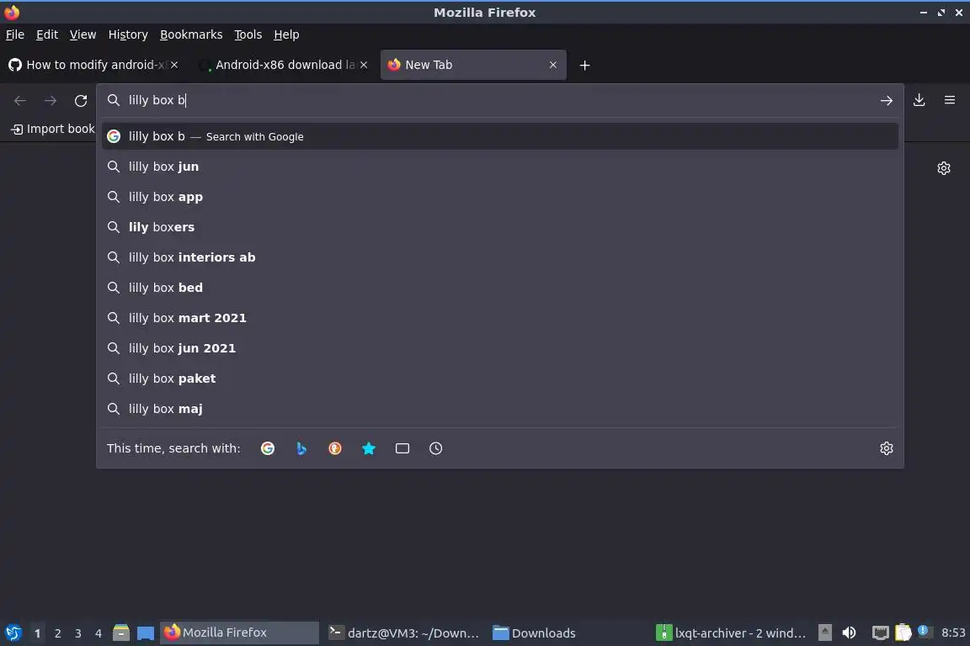Image resolution: width=970 pixels, height=646 pixels.
Task: Open the Tools menu
Action: point(248,34)
